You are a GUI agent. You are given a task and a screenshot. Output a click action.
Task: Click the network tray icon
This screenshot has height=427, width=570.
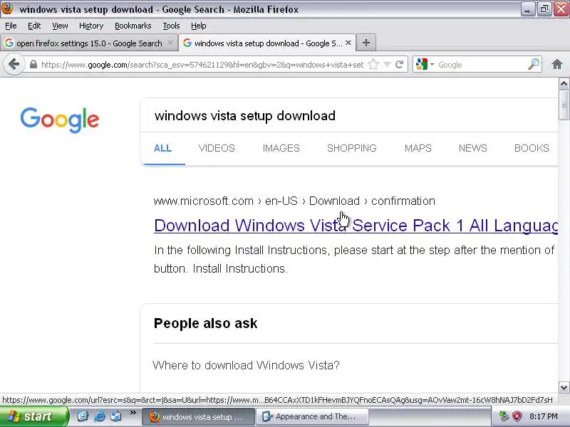tap(504, 416)
